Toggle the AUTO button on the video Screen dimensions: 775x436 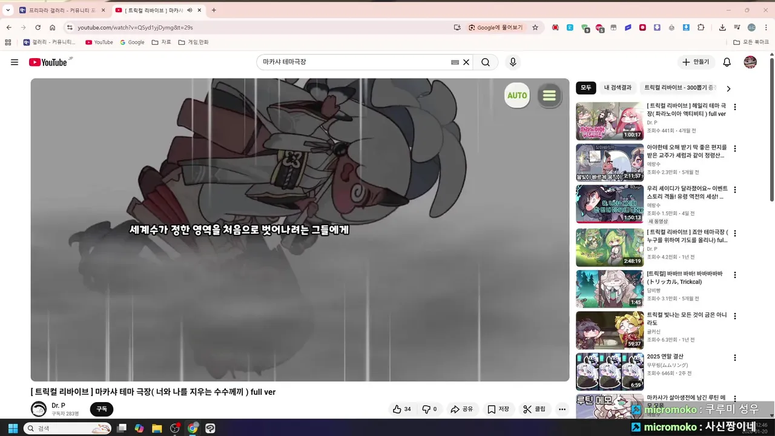[517, 96]
